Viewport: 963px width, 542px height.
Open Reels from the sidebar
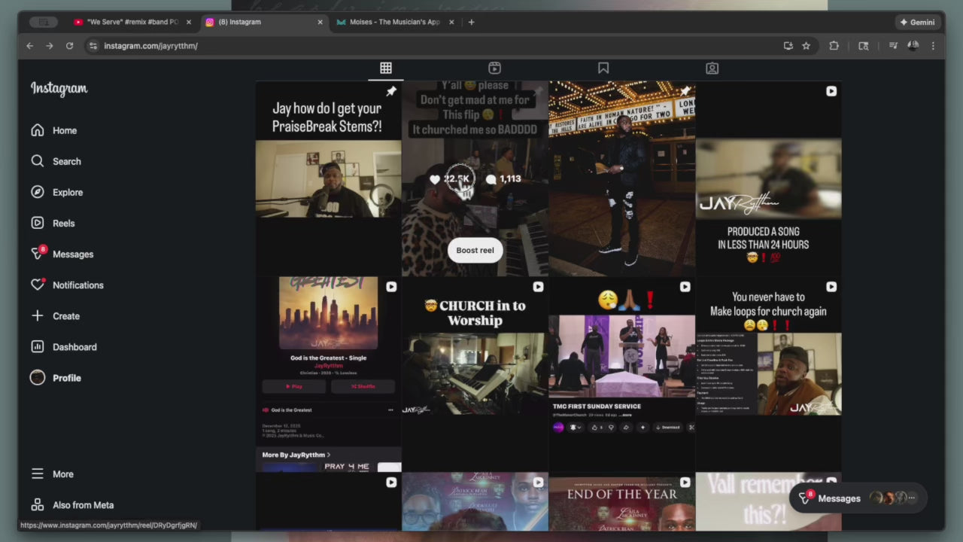point(63,223)
